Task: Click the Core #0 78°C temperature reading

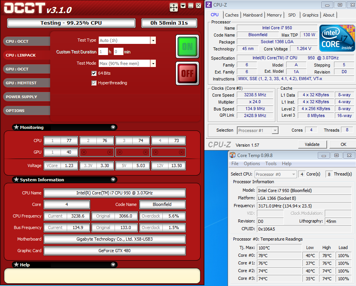Action: click(x=279, y=256)
